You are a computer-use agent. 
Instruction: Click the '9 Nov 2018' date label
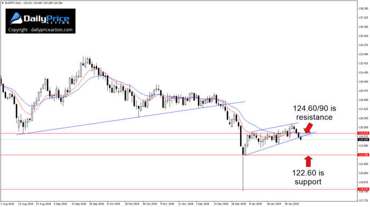[x=168, y=204]
